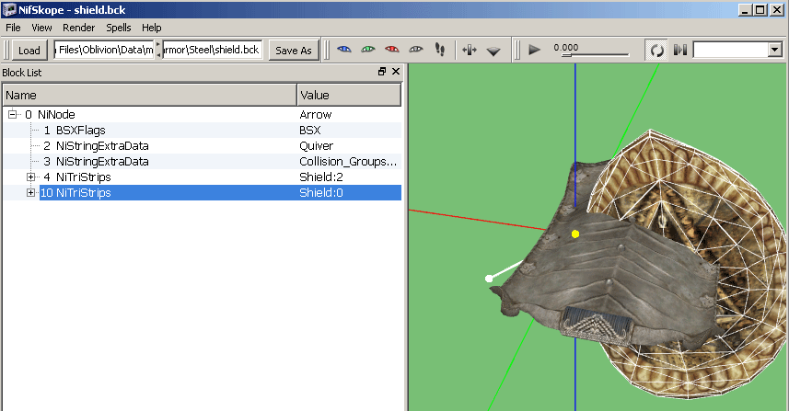Click the Load button
Image resolution: width=789 pixels, height=411 pixels.
click(x=29, y=51)
